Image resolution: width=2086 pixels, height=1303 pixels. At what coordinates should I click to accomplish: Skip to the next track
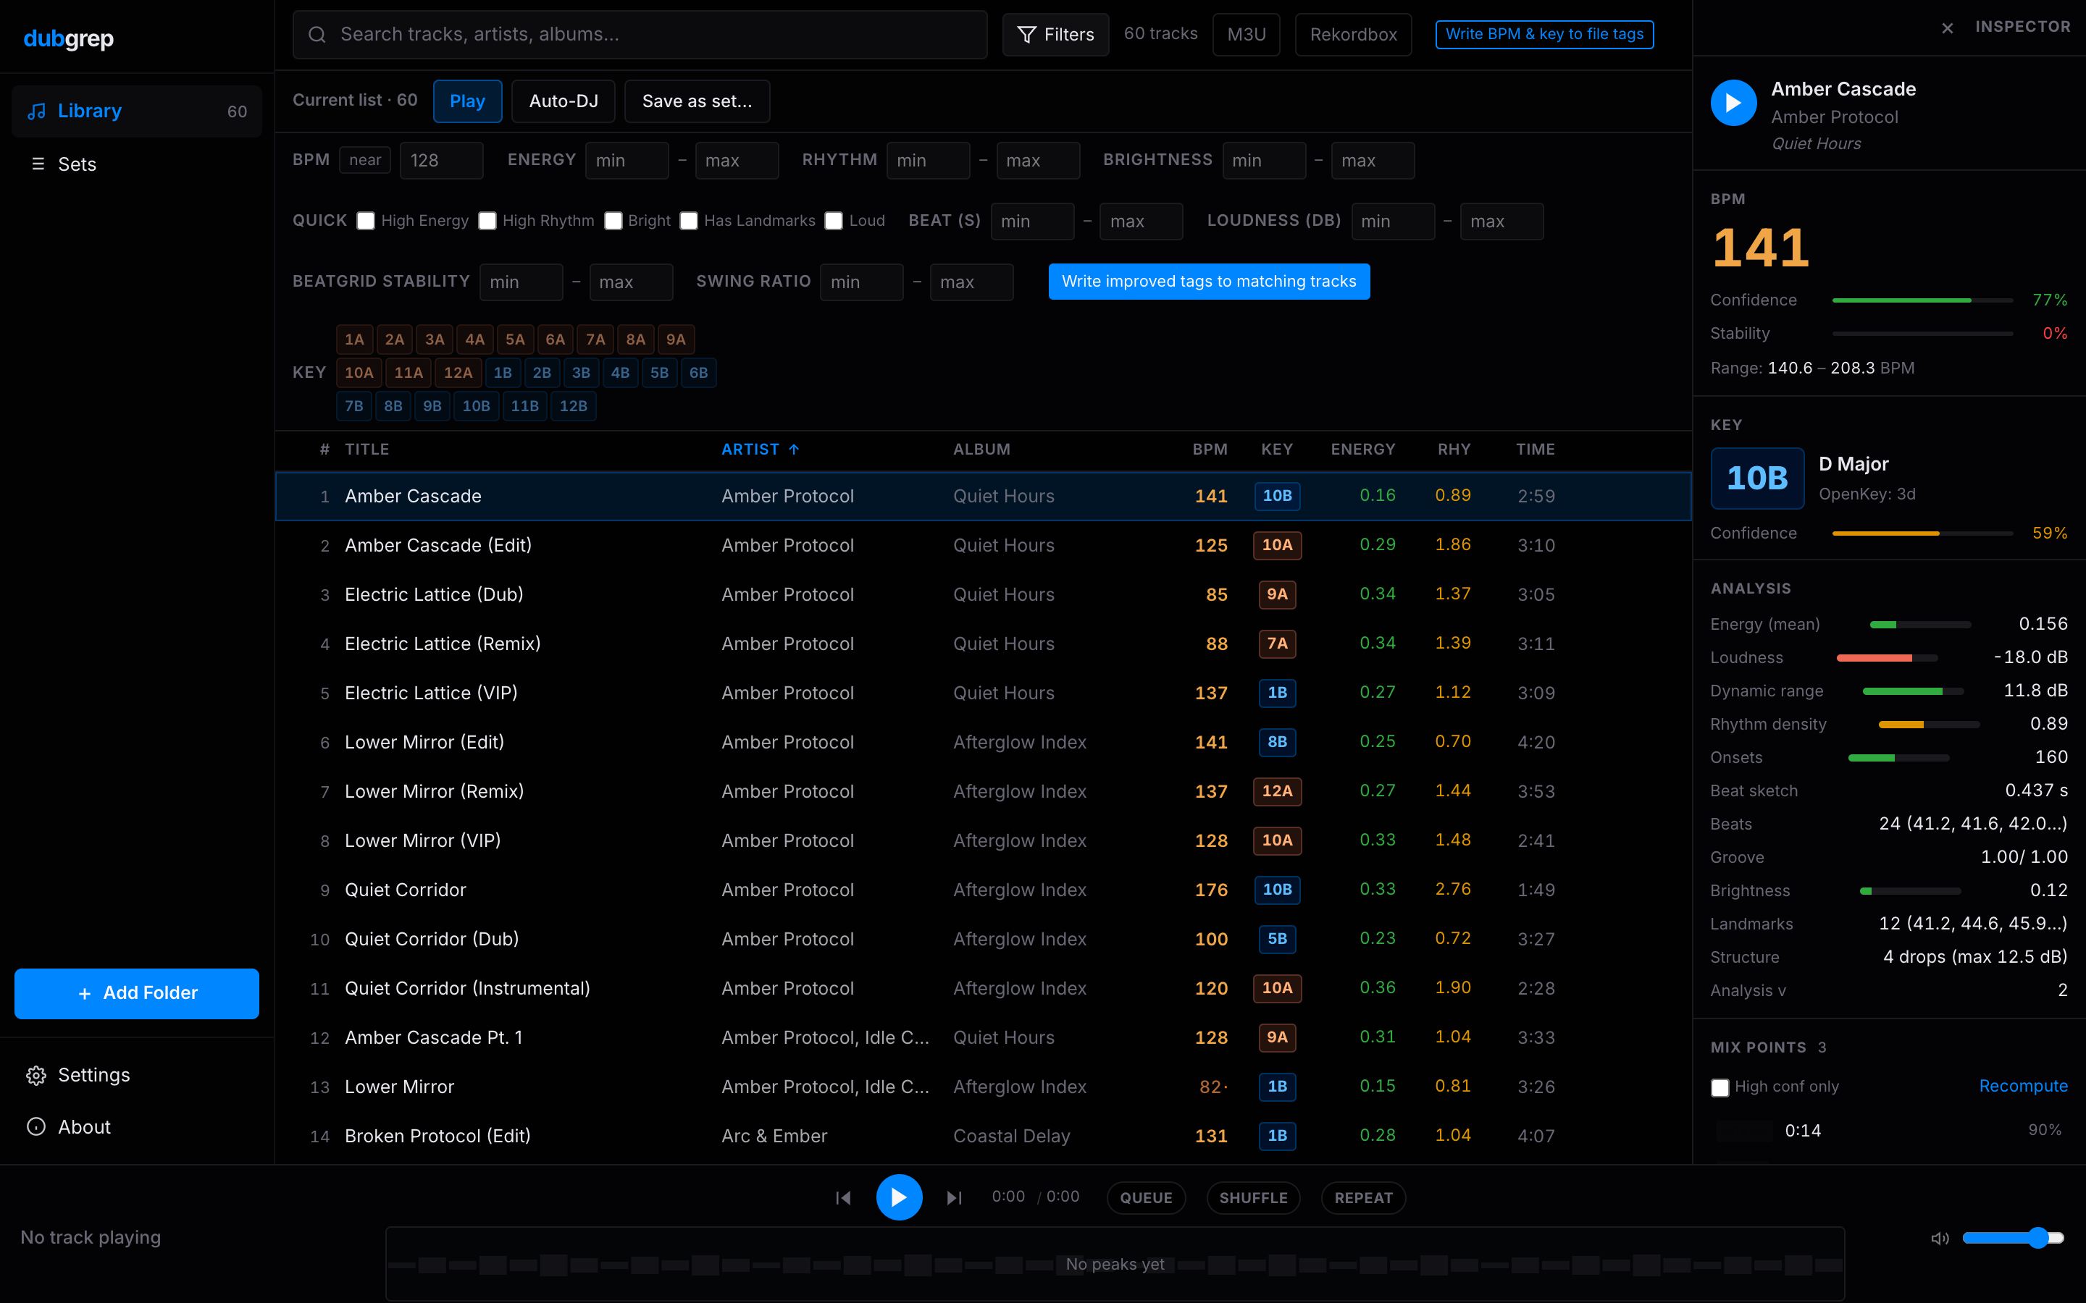click(954, 1198)
